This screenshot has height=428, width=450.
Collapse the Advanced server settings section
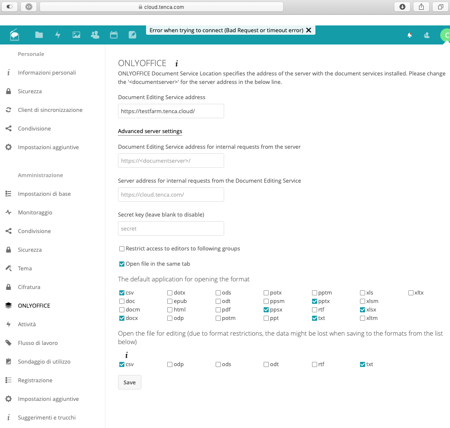[150, 131]
